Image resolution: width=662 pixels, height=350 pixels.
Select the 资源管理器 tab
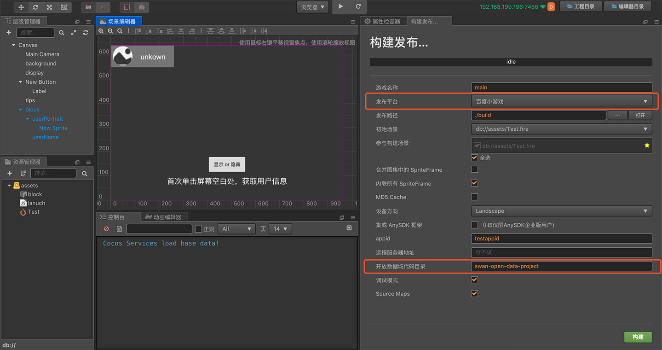click(23, 162)
